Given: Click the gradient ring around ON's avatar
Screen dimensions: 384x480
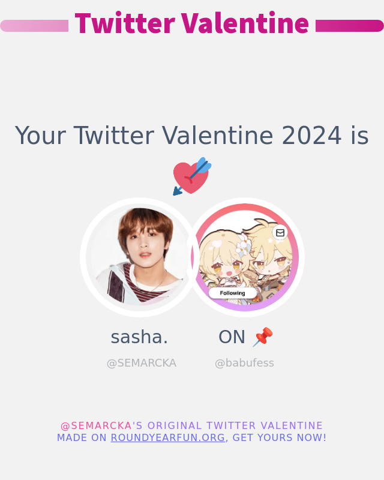Looking at the screenshot, I should coord(245,207).
